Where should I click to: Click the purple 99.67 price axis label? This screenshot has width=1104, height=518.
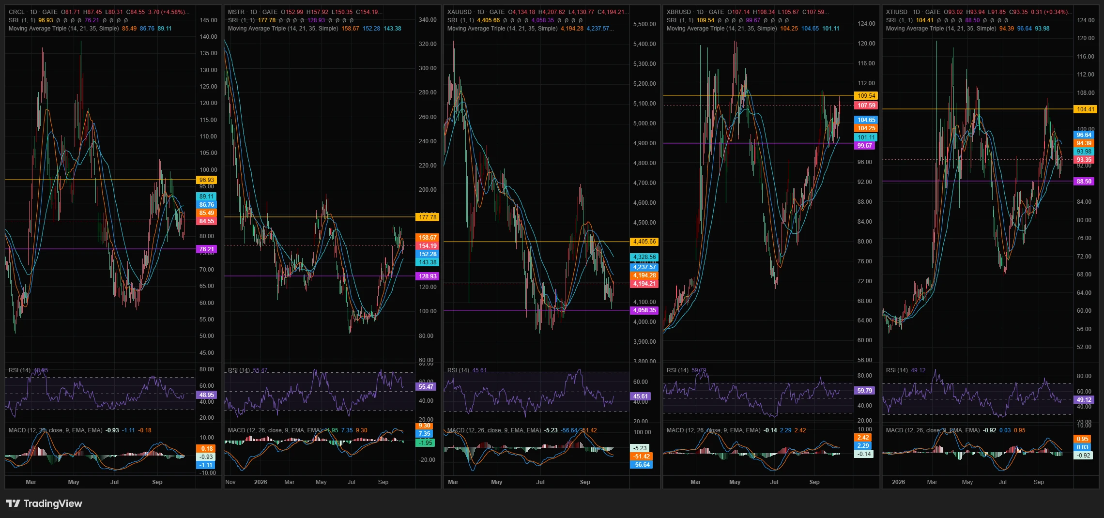pos(864,146)
